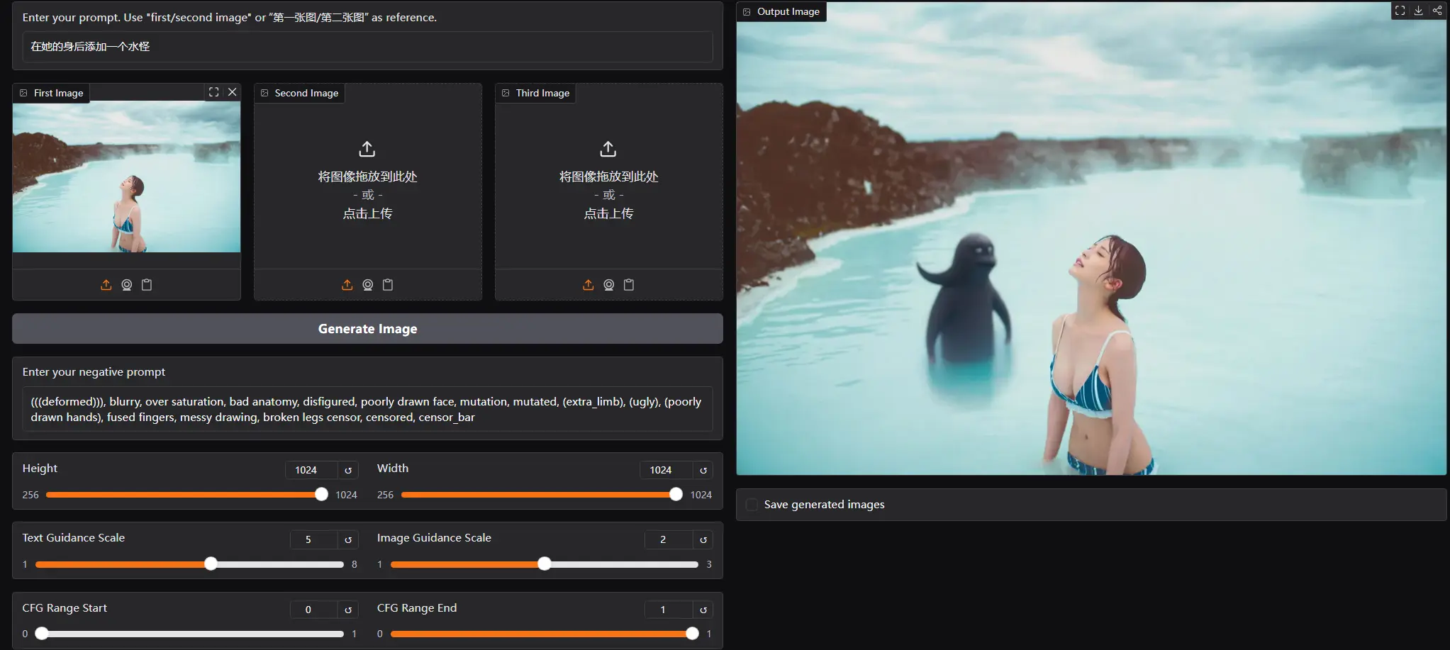Share the output image
The width and height of the screenshot is (1450, 650).
1437,11
